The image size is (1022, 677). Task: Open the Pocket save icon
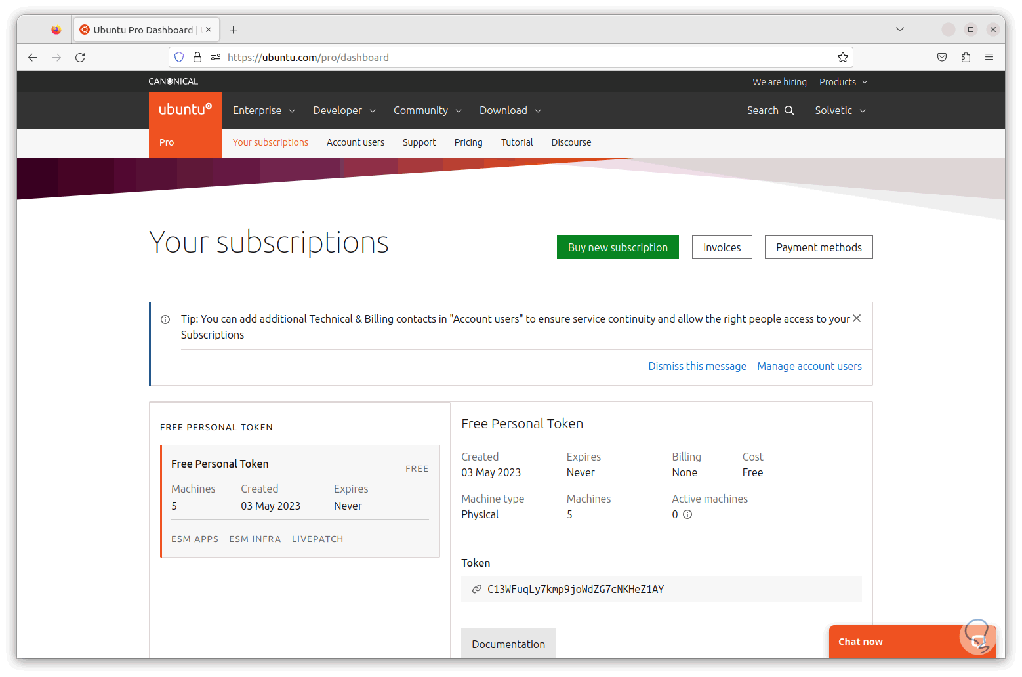click(x=942, y=58)
